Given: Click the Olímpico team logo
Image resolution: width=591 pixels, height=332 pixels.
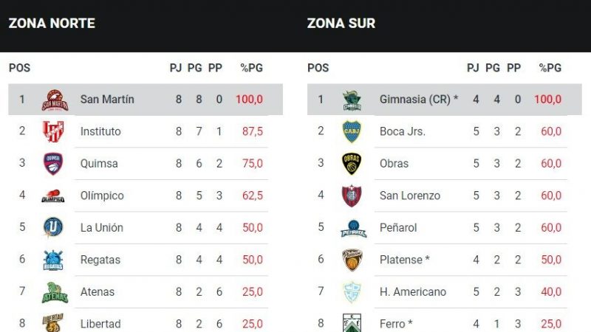Looking at the screenshot, I should 53,196.
